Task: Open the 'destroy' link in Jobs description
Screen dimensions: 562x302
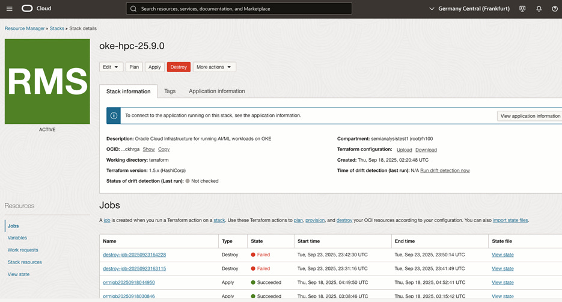Action: [x=344, y=220]
